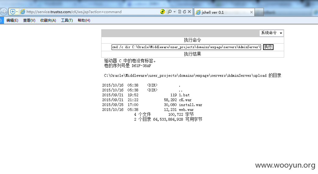Viewport: 318px width, 174px height.
Task: Click the 执行 button
Action: (x=268, y=47)
